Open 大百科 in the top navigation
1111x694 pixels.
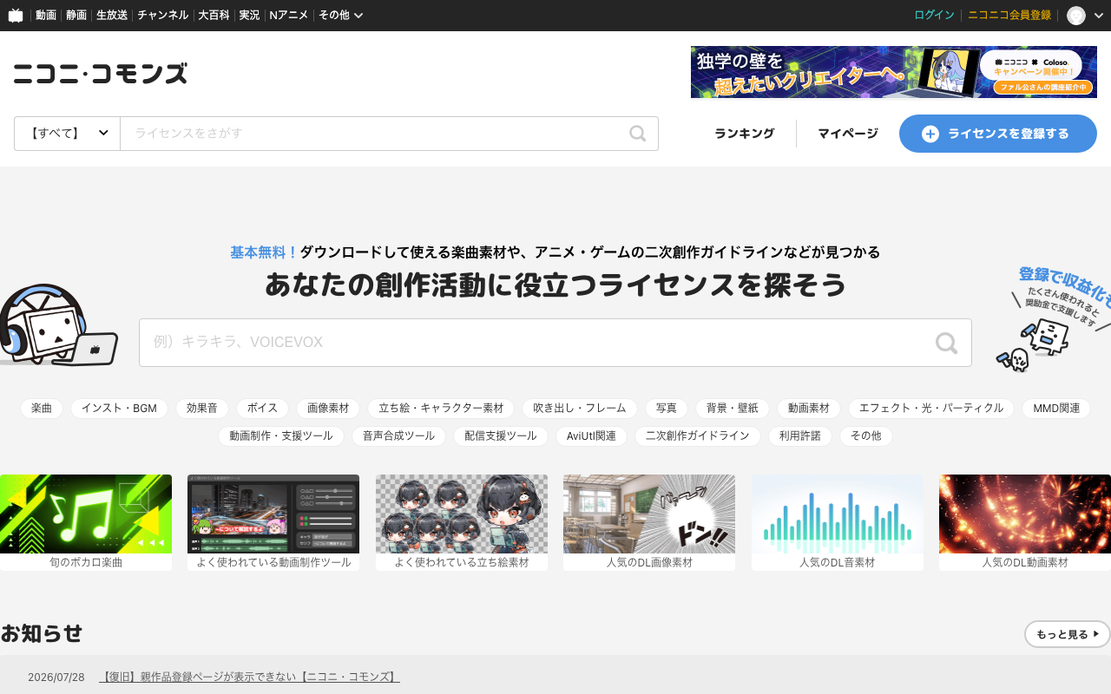pyautogui.click(x=214, y=15)
